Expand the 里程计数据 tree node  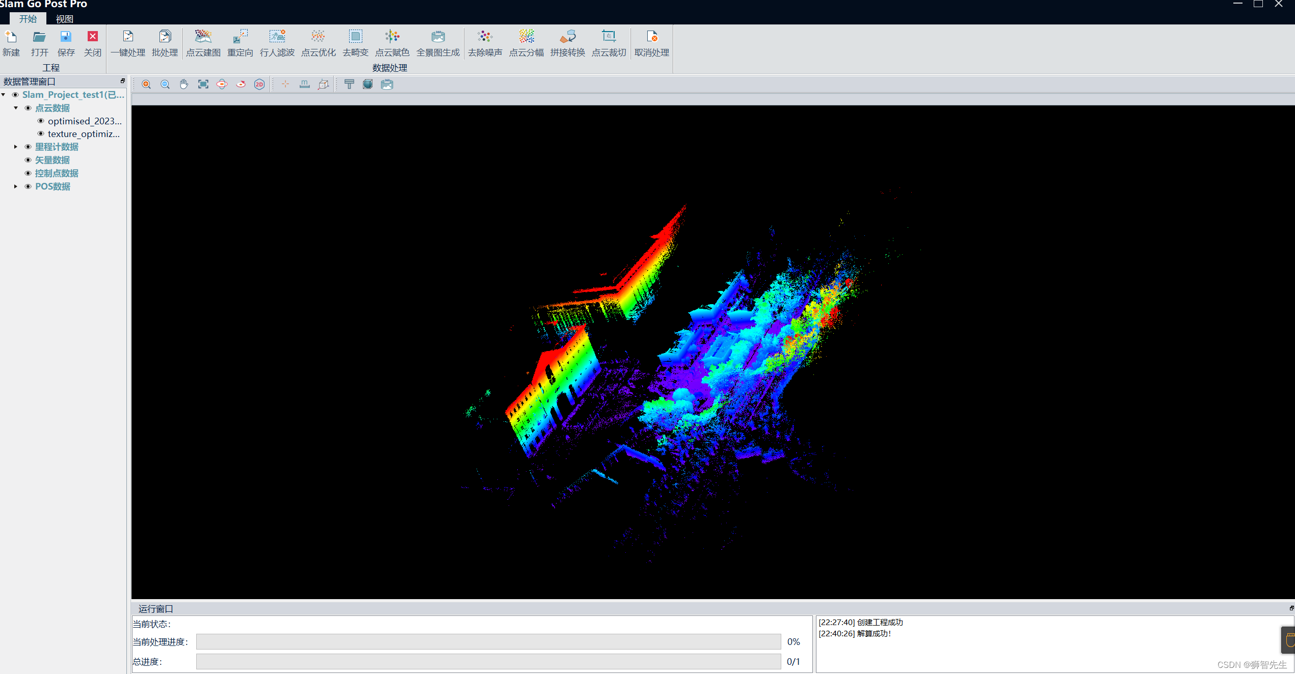tap(16, 147)
